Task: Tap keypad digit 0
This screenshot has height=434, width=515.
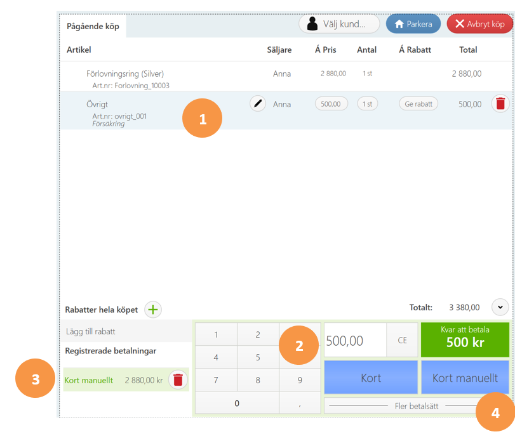Action: click(x=237, y=403)
